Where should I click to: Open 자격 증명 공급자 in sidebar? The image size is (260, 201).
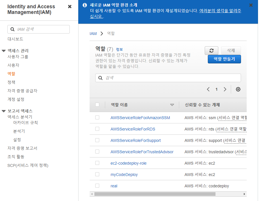click(x=22, y=91)
